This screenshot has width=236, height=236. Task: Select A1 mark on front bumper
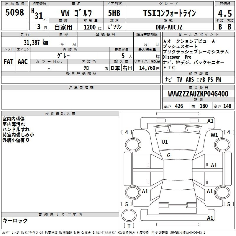210,121
